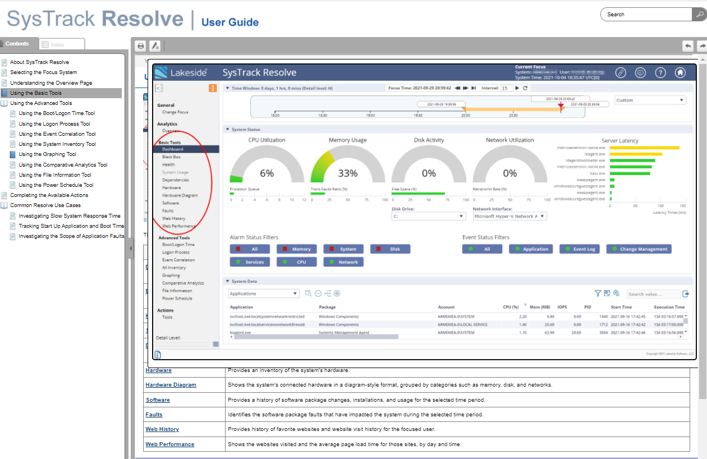Viewport: 707px width, 459px height.
Task: Open the Applications dropdown in System Data
Action: pos(264,293)
